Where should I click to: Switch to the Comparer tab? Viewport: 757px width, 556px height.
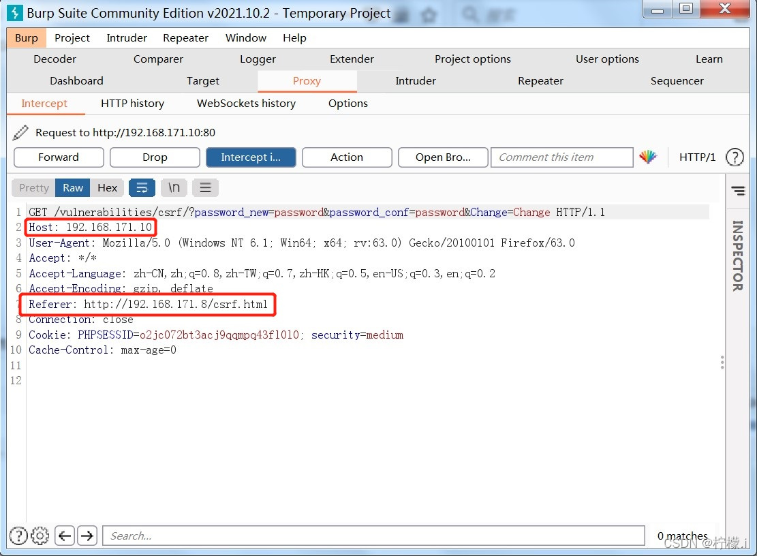tap(158, 59)
